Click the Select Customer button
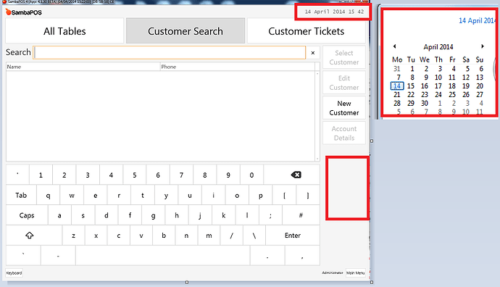Screen dimensions: 500x287 (344, 57)
